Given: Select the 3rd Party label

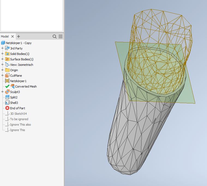Looking at the screenshot, I should click(x=16, y=48).
